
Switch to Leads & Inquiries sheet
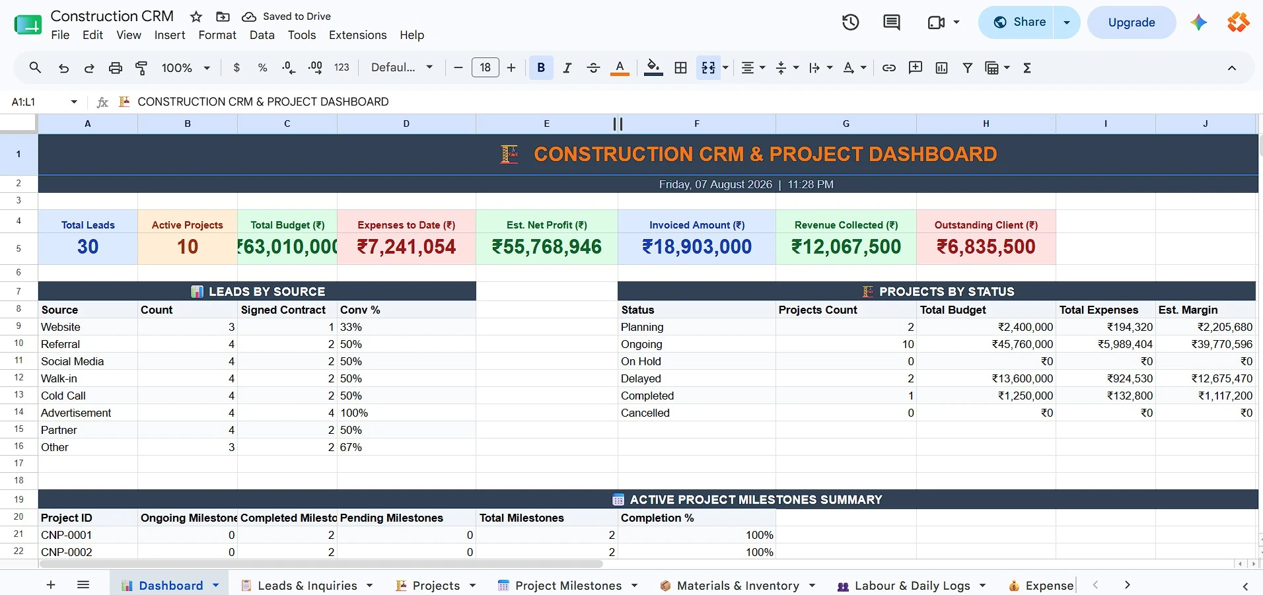308,586
